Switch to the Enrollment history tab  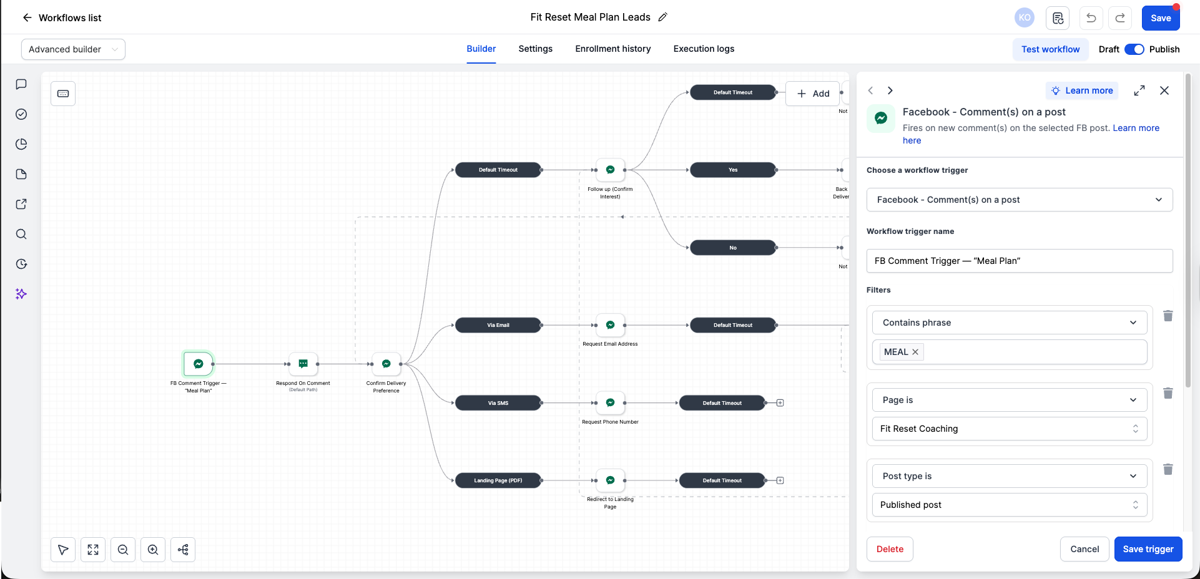[613, 49]
